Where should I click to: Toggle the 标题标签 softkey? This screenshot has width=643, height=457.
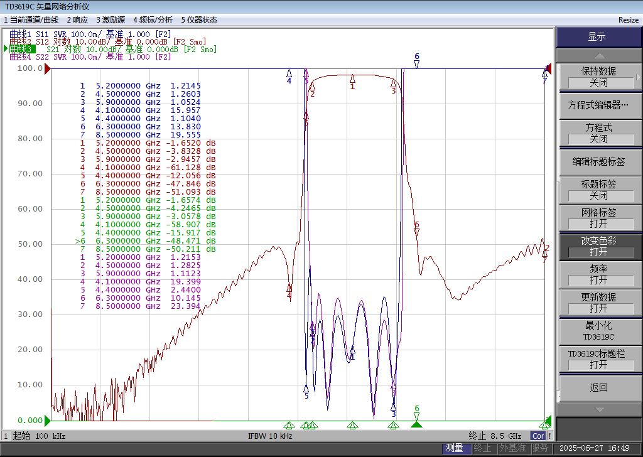pos(598,190)
